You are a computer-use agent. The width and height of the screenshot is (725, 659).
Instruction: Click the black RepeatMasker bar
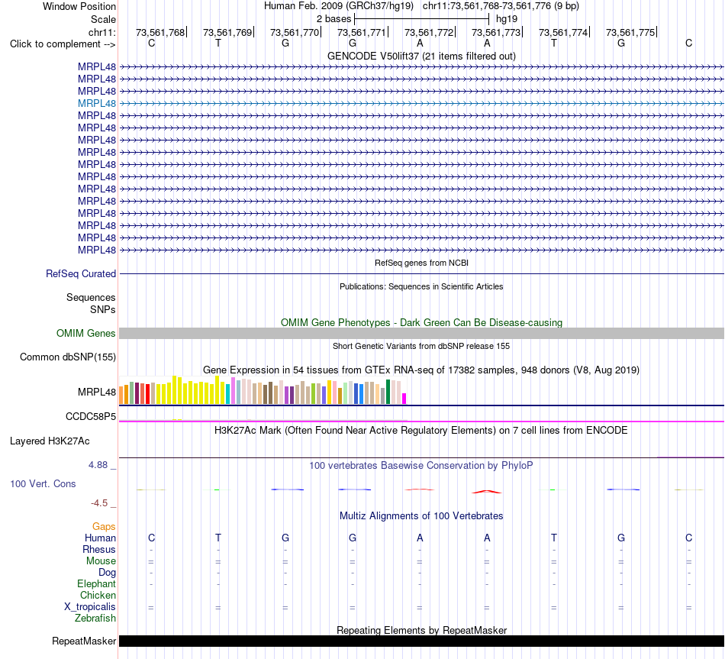tap(421, 641)
